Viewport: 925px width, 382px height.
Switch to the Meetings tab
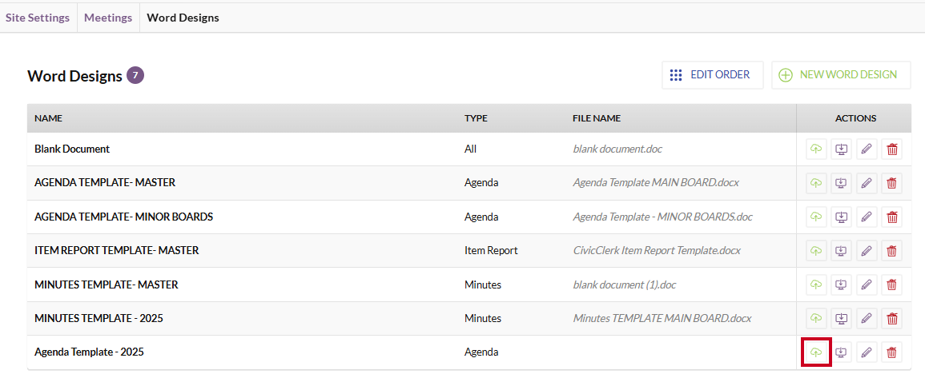108,18
